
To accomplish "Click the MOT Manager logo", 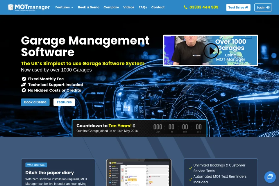I will (29, 7).
